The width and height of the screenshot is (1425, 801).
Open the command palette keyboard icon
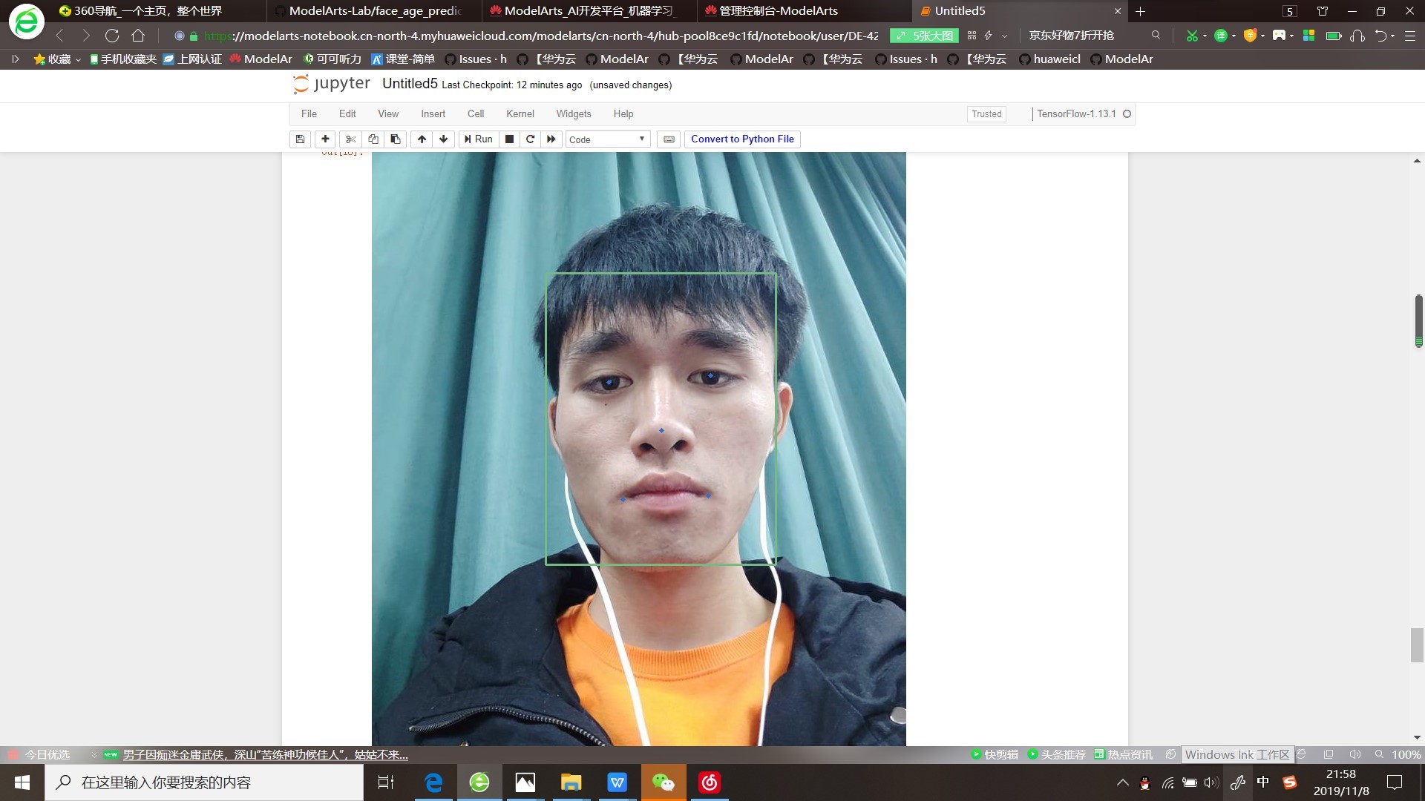669,139
